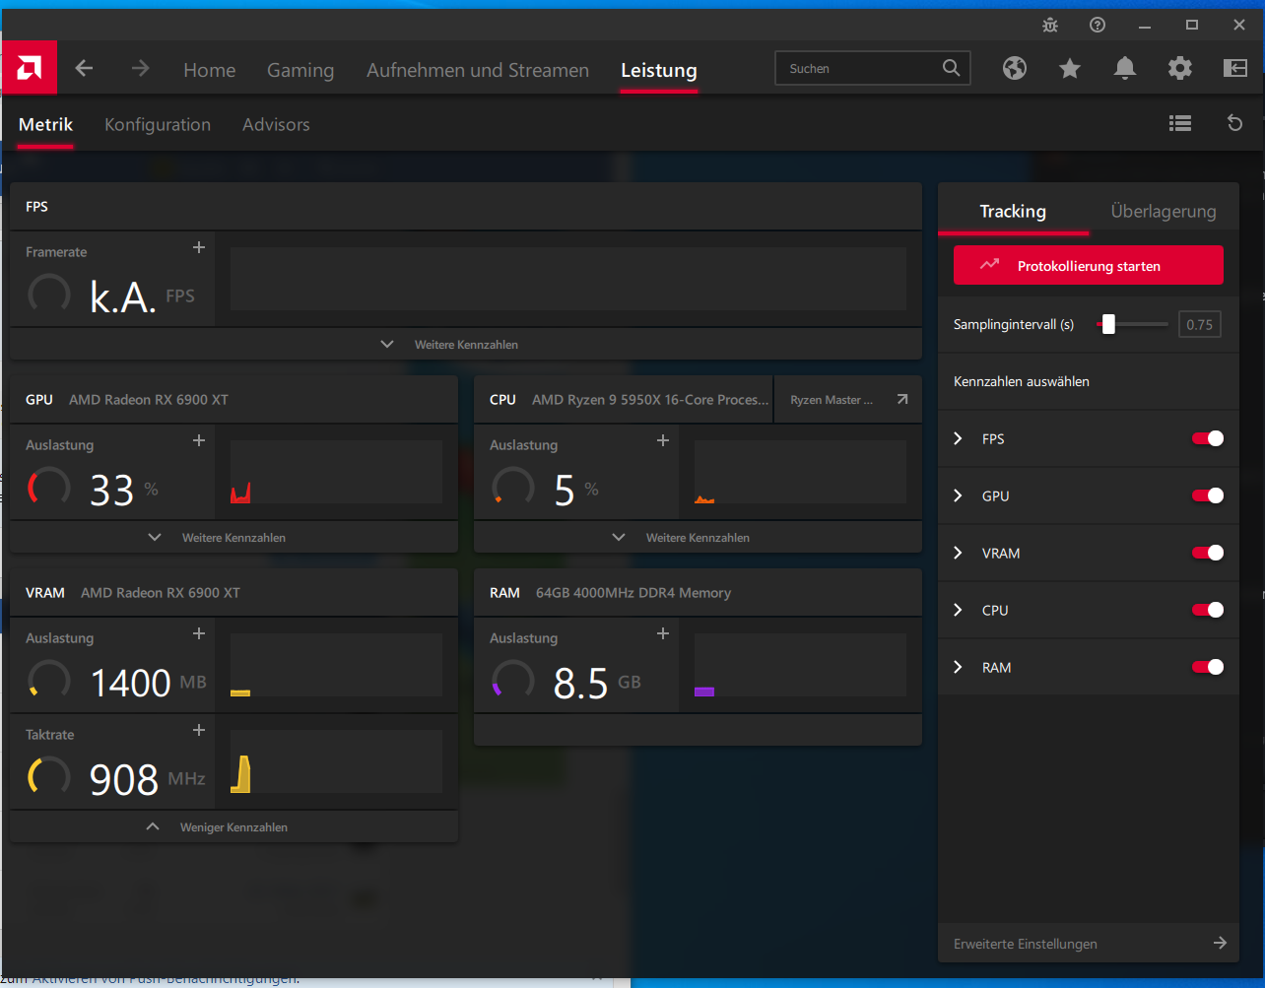The height and width of the screenshot is (988, 1265).
Task: Expand FPS chevron in Kennzahlen list
Action: 959,438
